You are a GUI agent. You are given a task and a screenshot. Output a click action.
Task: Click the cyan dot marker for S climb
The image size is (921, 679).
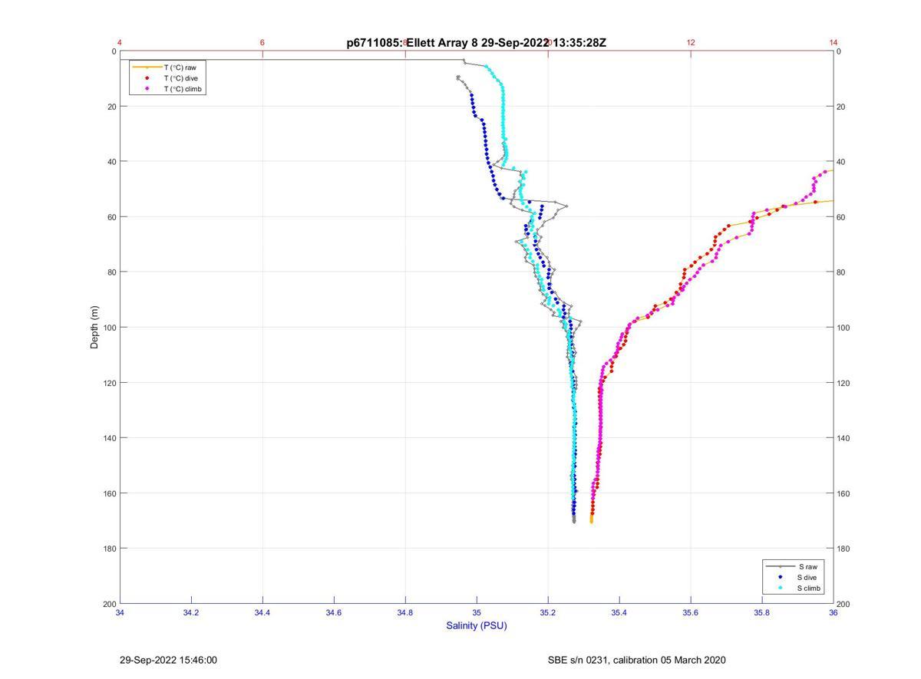coord(780,588)
